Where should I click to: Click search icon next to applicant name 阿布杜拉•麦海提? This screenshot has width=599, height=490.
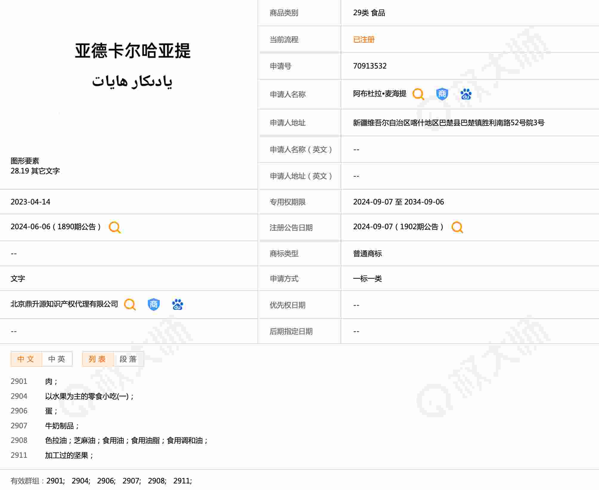click(418, 94)
